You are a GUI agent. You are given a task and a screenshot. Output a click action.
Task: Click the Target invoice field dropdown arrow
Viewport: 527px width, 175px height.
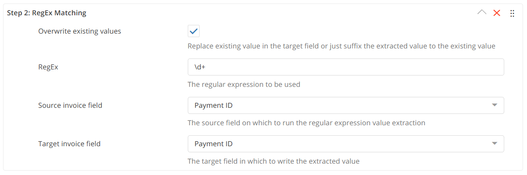495,144
